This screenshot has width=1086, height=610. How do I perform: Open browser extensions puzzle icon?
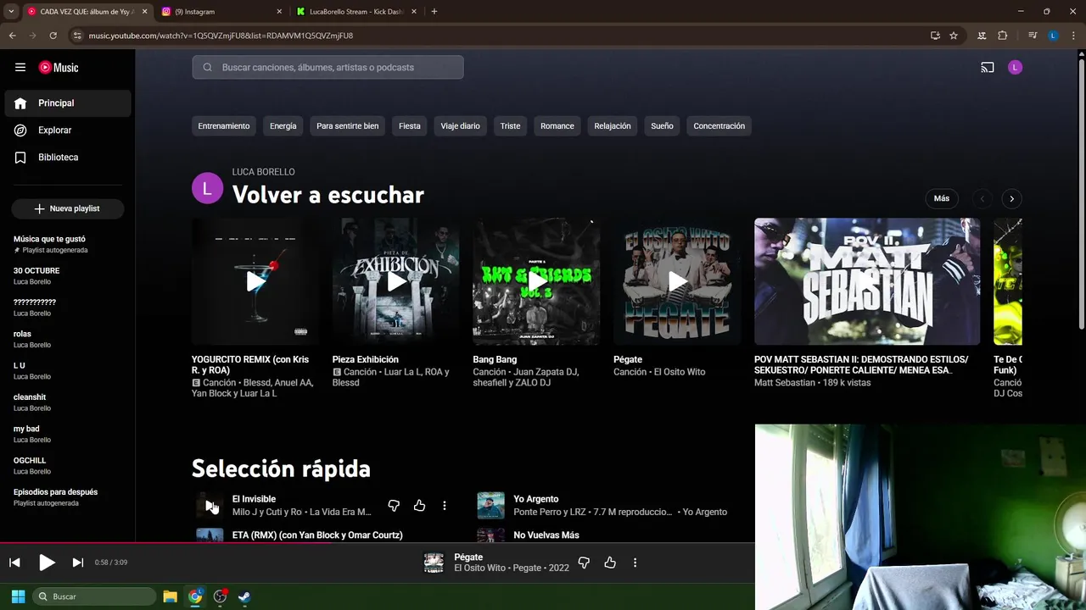(1002, 36)
